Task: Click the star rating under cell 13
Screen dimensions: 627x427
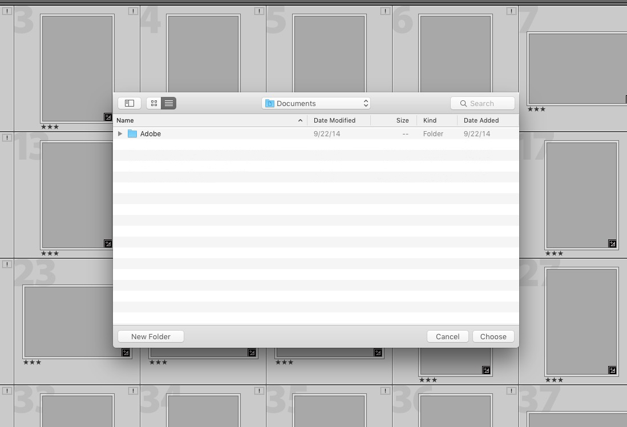Action: (50, 253)
